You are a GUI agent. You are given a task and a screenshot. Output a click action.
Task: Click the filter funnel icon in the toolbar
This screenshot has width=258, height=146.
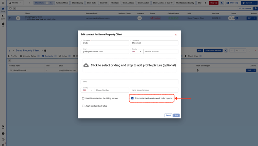pos(222,3)
